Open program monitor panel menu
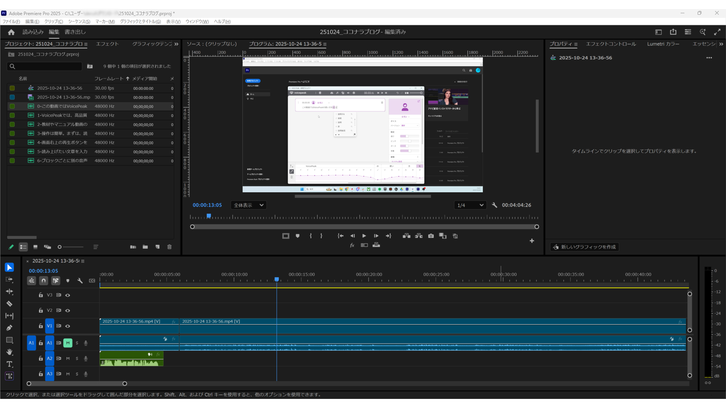726x408 pixels. (325, 44)
